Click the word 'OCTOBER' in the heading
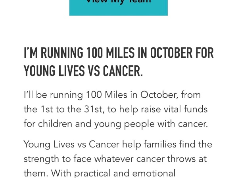 tap(171, 53)
